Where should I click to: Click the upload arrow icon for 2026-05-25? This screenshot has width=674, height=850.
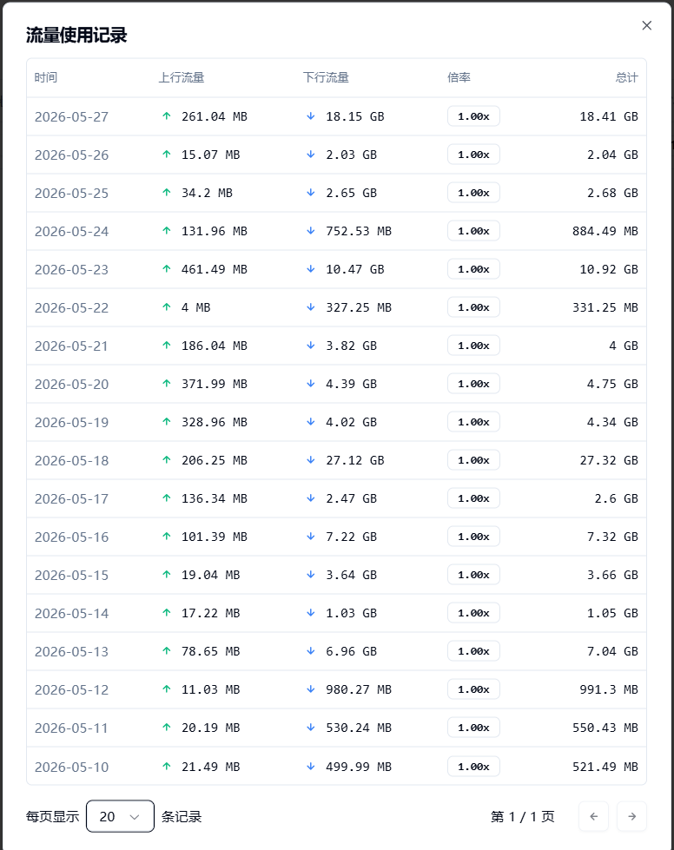tap(167, 193)
